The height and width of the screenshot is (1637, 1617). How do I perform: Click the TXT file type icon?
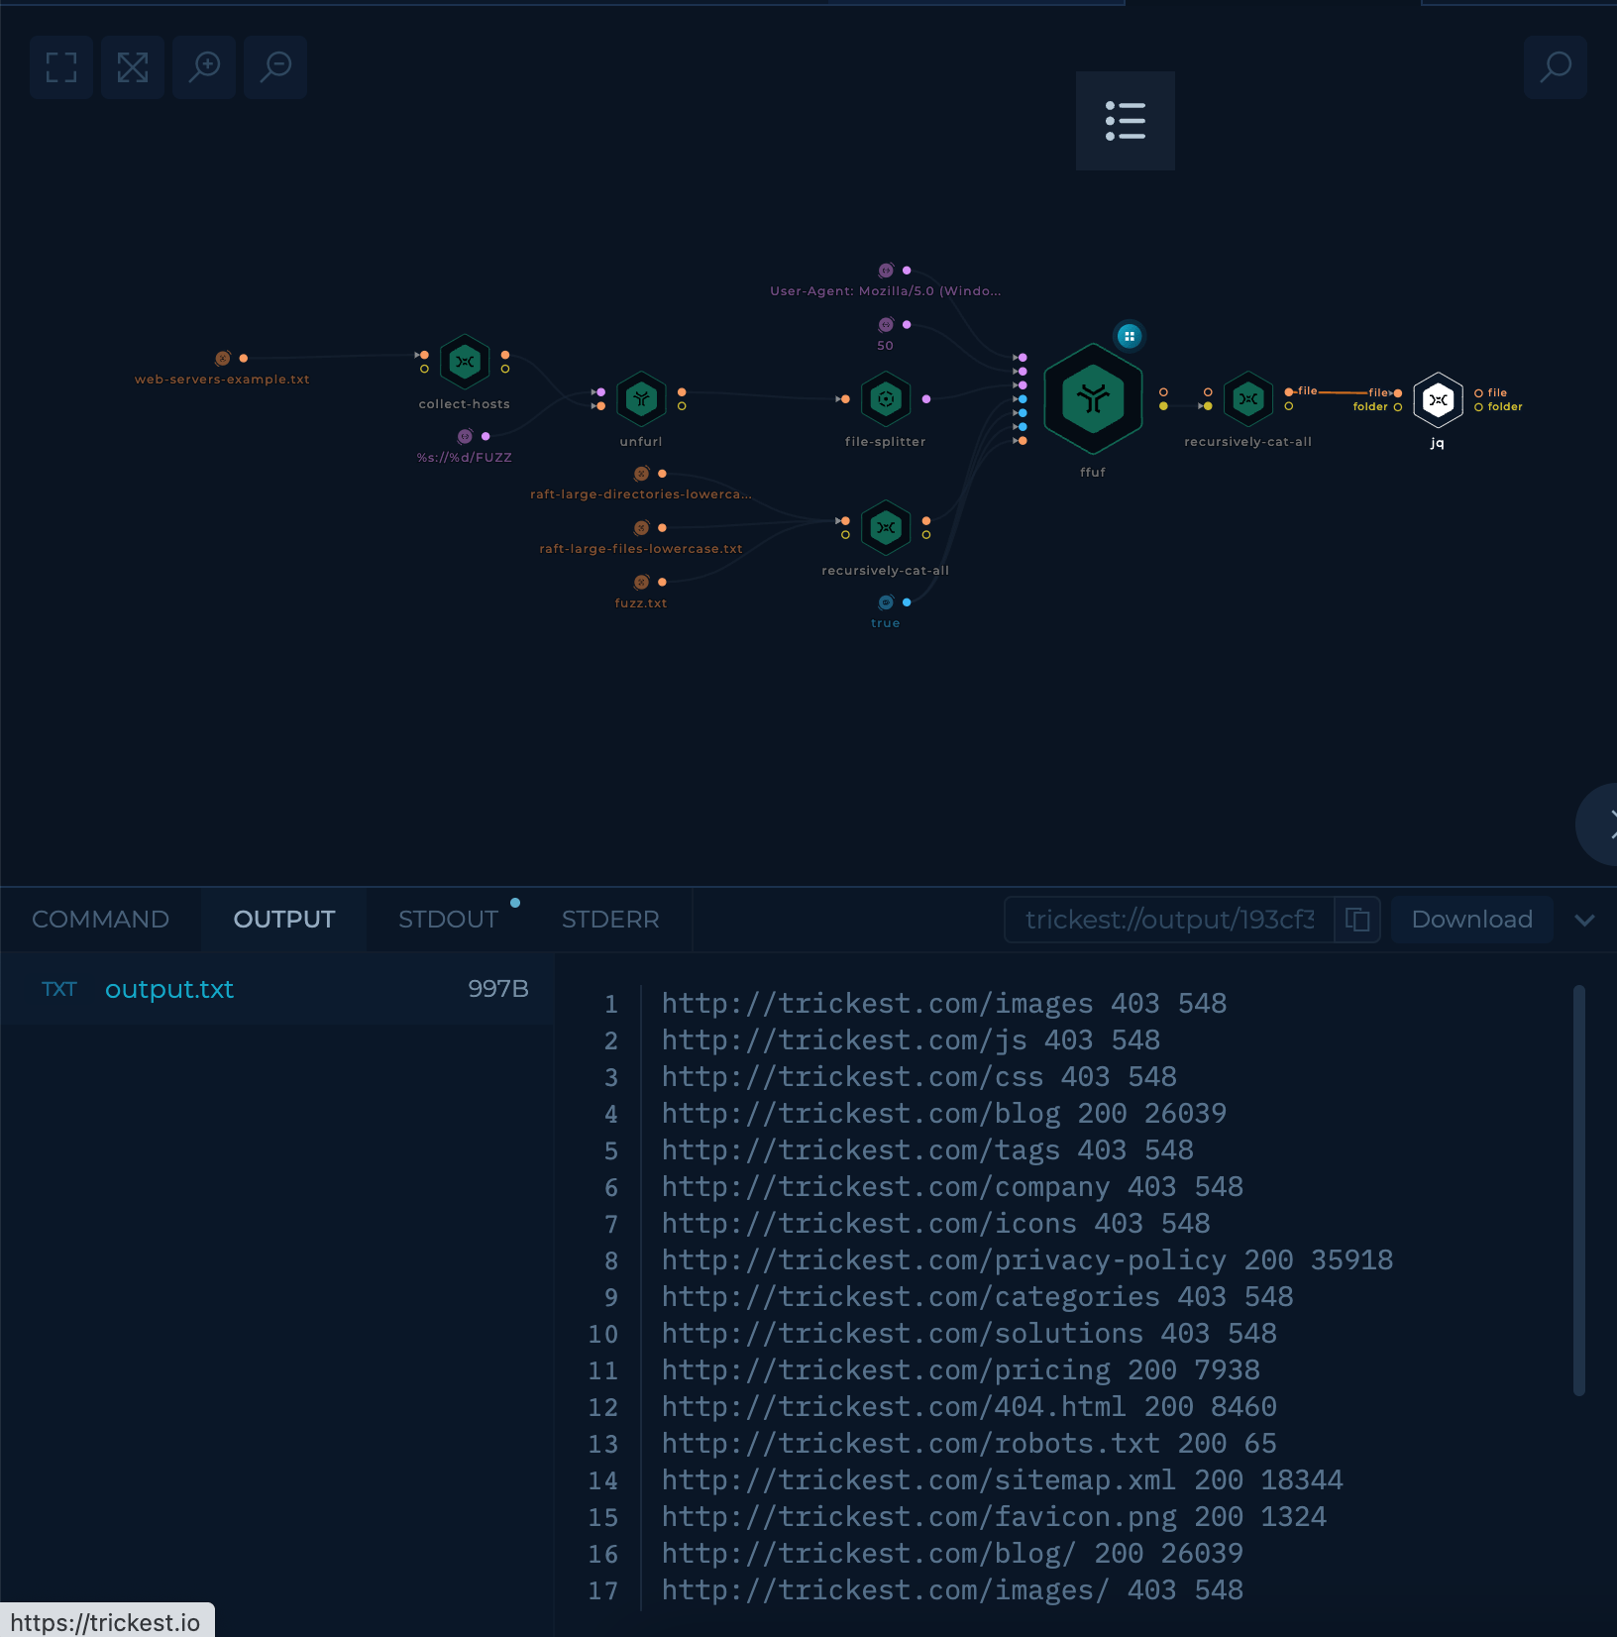[x=59, y=989]
